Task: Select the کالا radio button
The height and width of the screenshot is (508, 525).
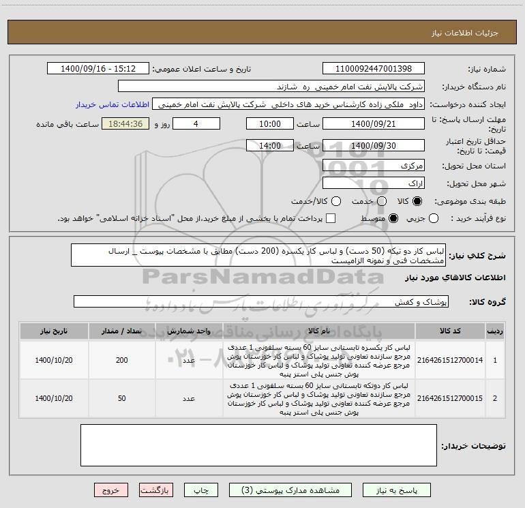Action: point(417,201)
